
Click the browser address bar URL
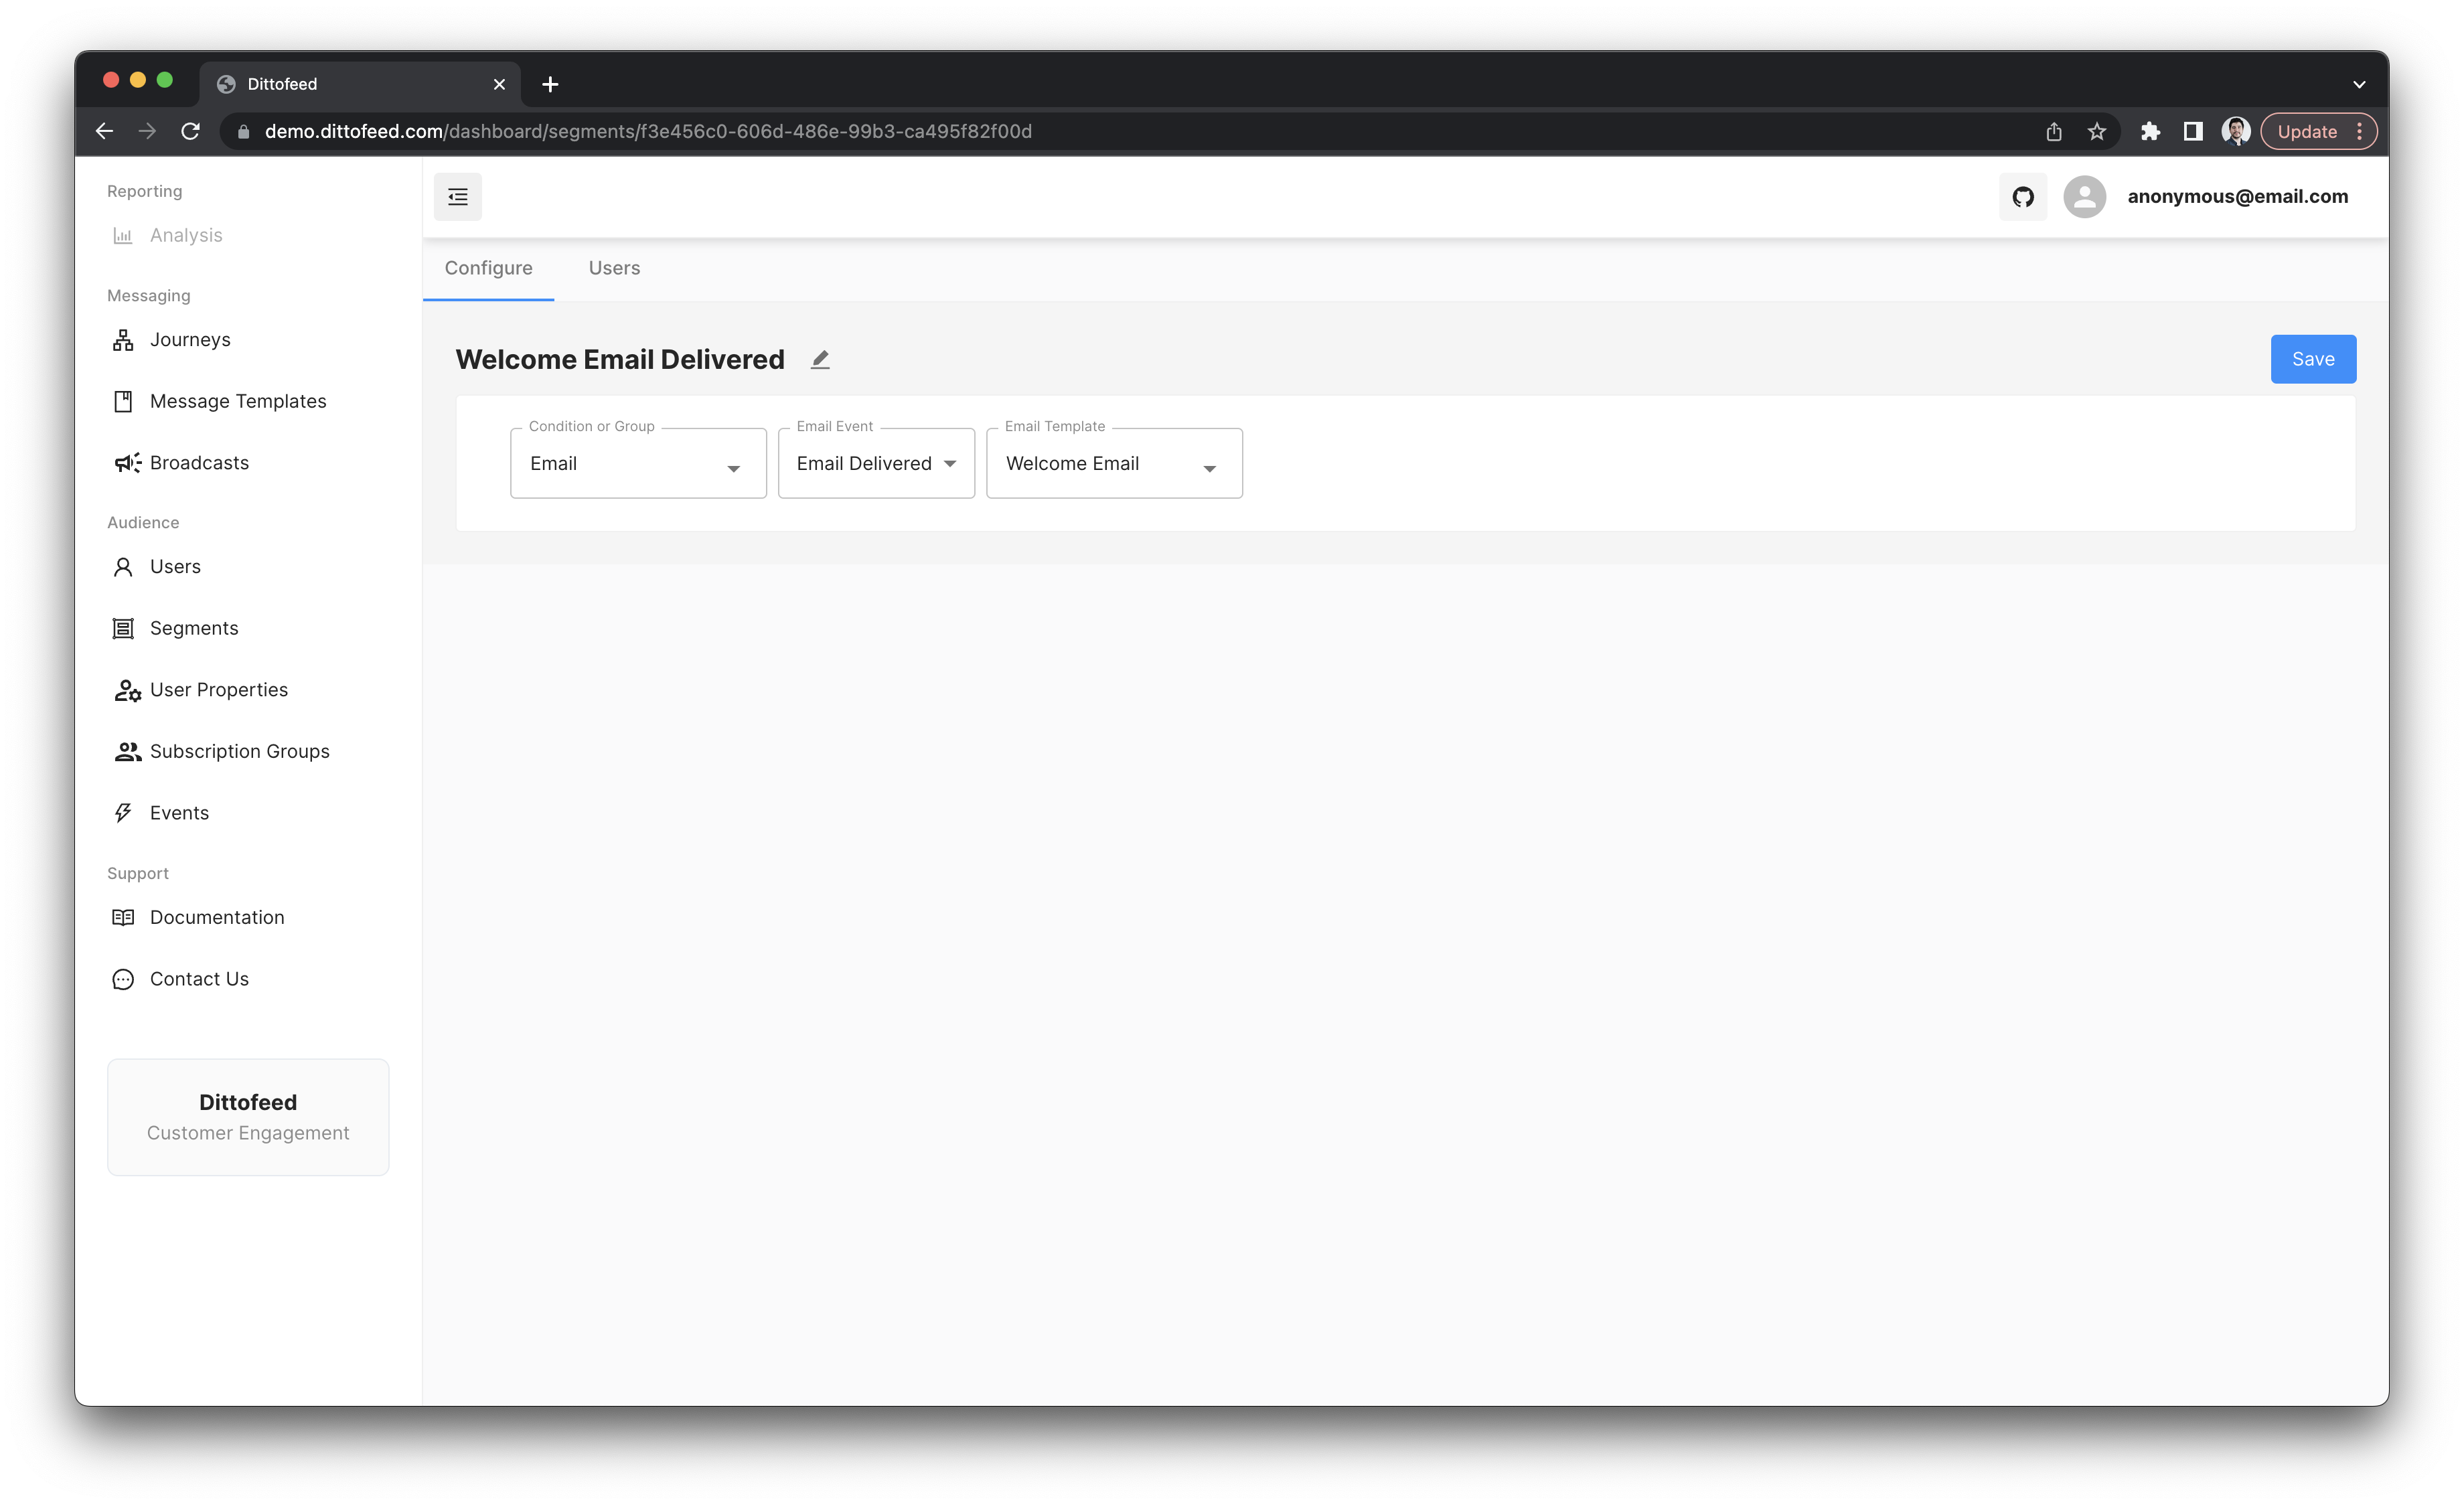(x=648, y=131)
